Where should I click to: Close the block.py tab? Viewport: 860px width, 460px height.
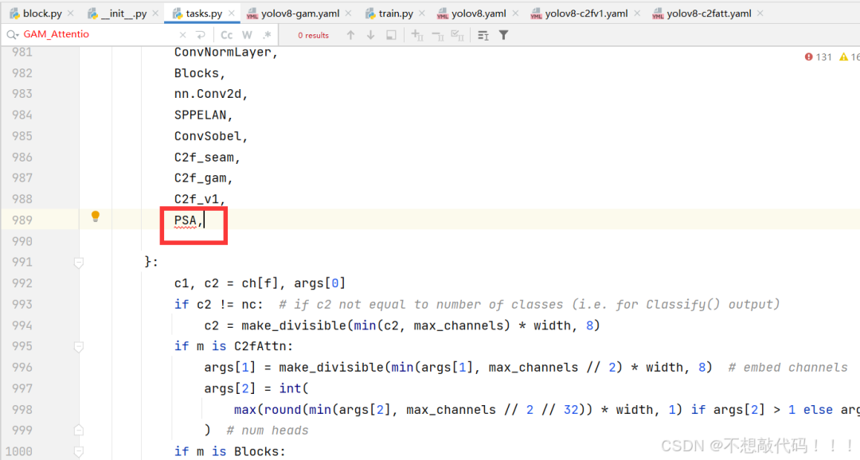coord(71,14)
